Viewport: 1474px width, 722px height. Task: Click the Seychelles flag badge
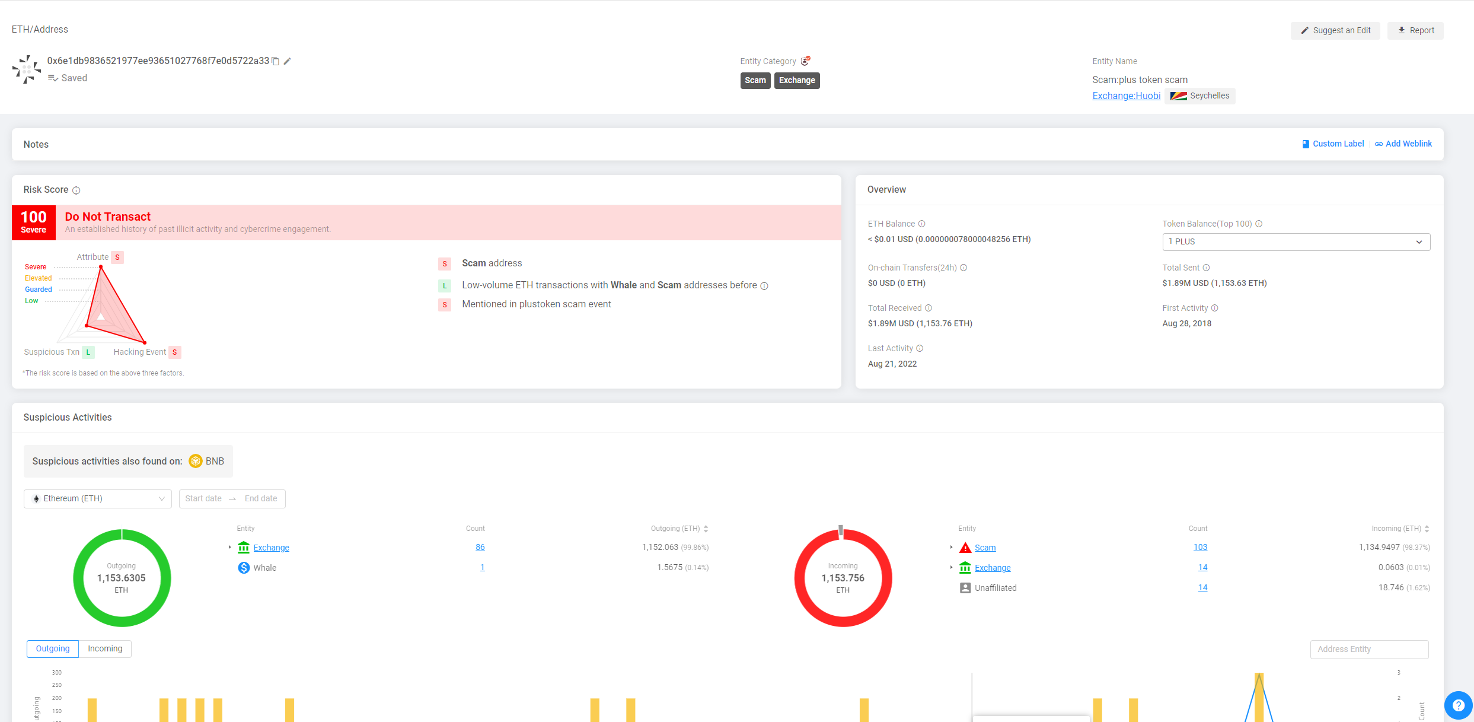click(x=1200, y=96)
